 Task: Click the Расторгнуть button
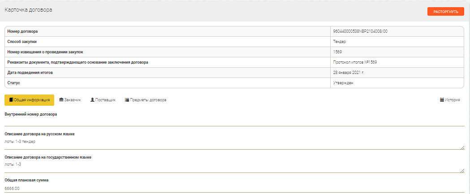445,12
